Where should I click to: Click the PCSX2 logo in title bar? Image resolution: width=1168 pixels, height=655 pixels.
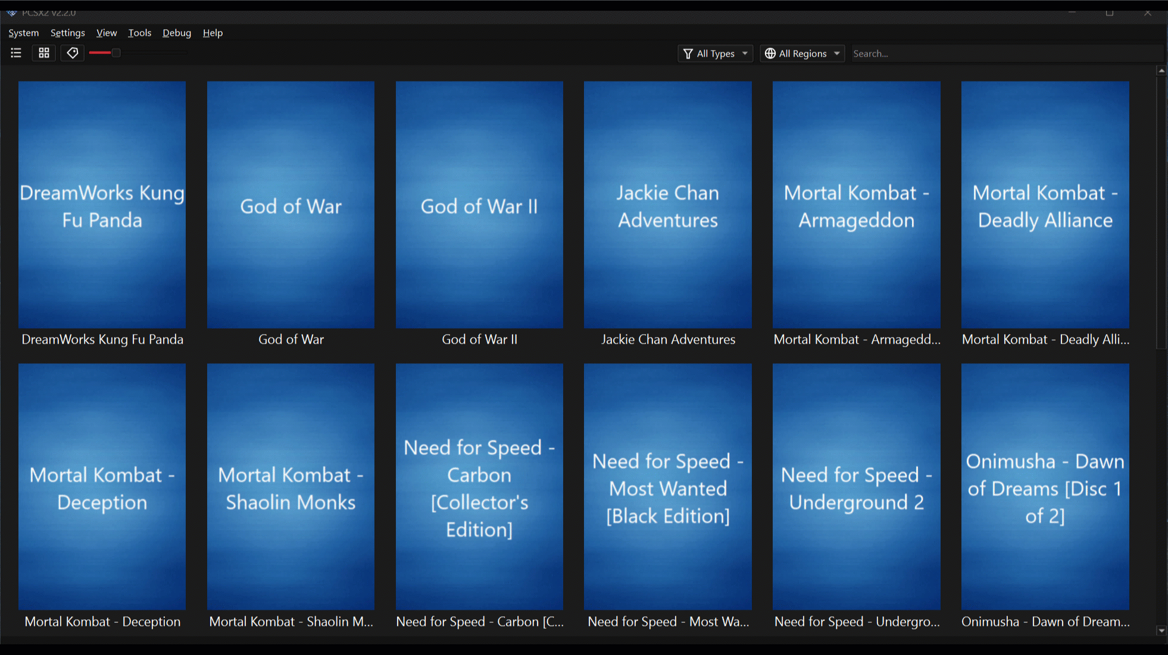tap(11, 12)
